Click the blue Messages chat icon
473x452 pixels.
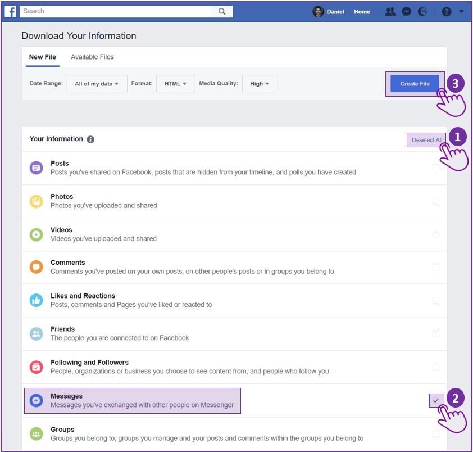point(36,399)
